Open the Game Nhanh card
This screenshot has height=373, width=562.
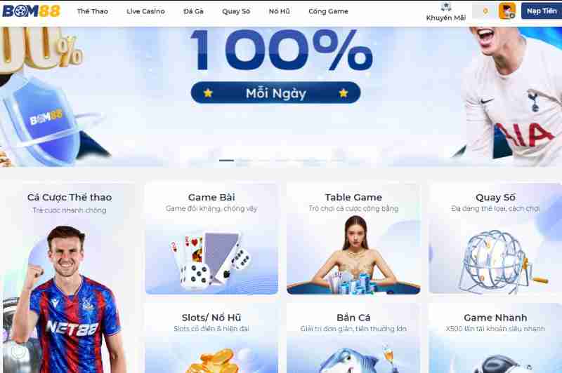pos(495,338)
